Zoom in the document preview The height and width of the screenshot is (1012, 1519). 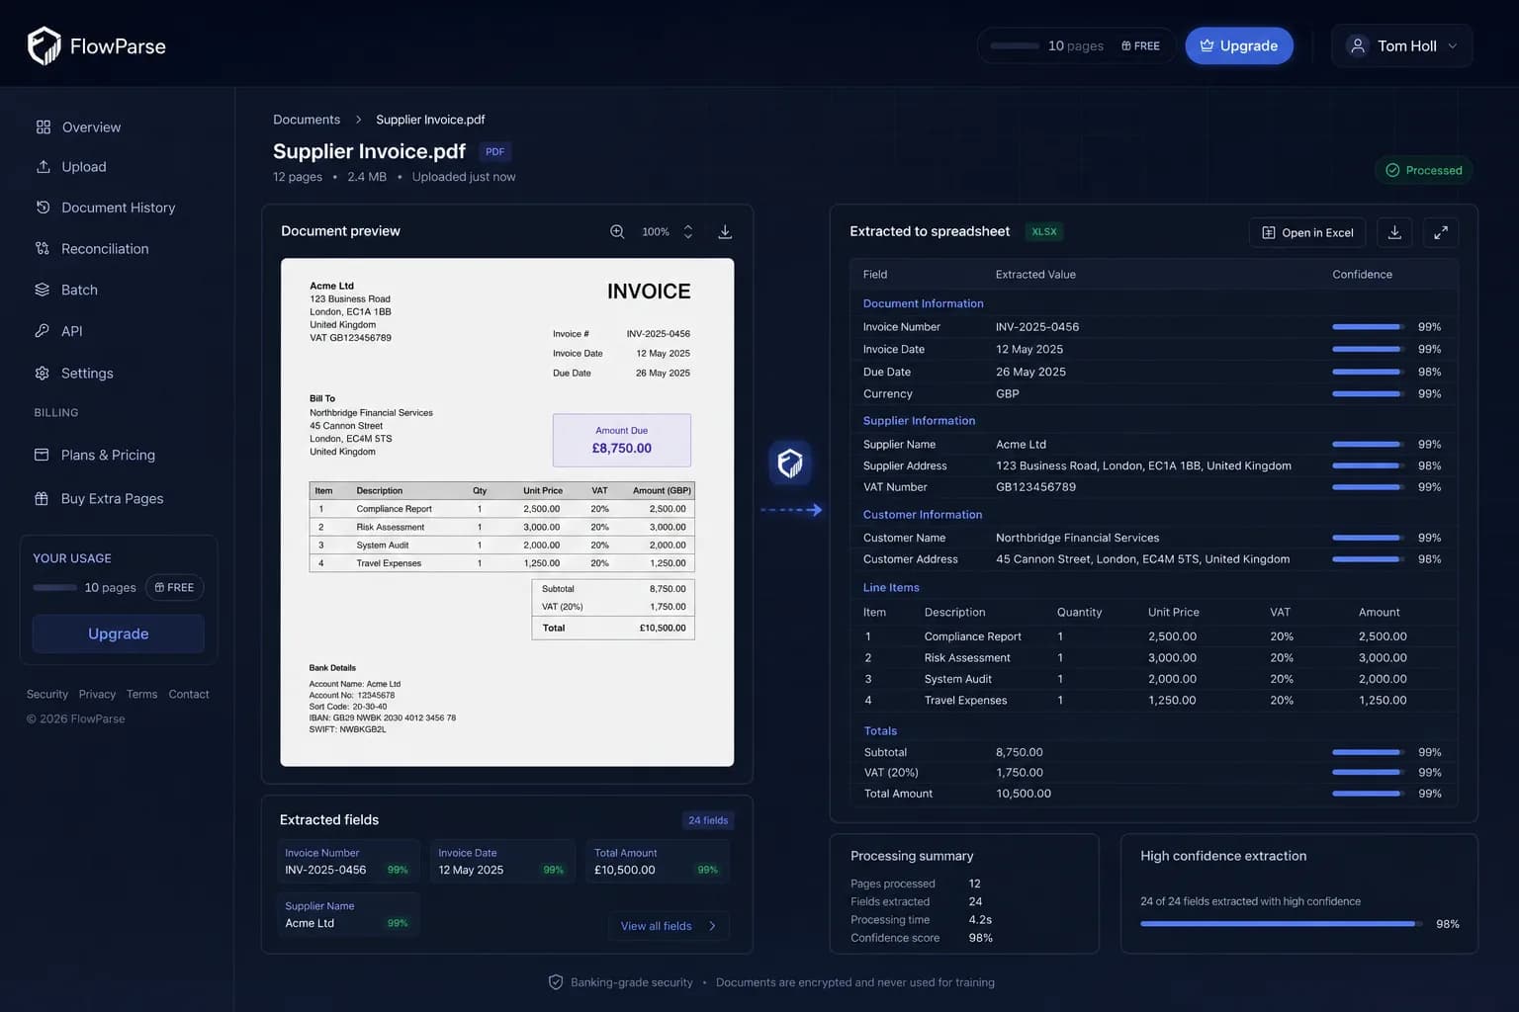pos(617,231)
